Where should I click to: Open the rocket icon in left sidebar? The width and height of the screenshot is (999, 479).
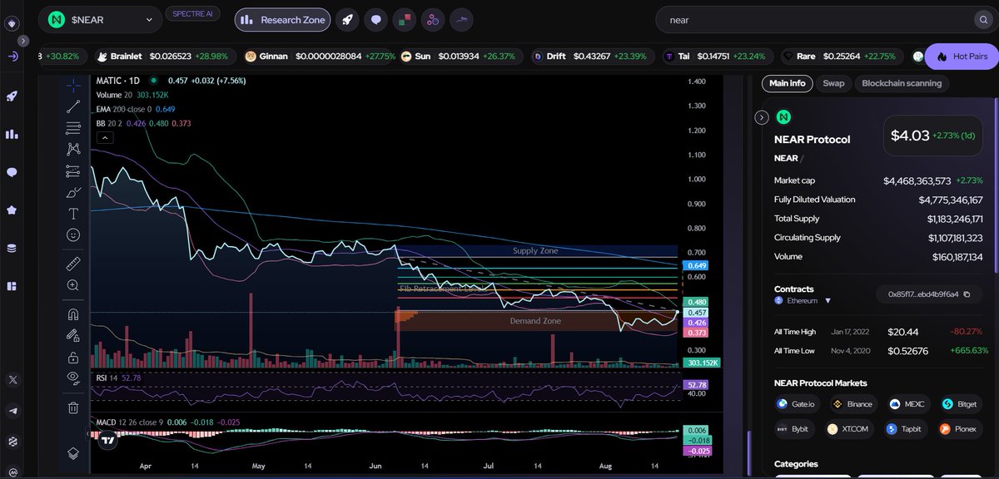pos(12,96)
